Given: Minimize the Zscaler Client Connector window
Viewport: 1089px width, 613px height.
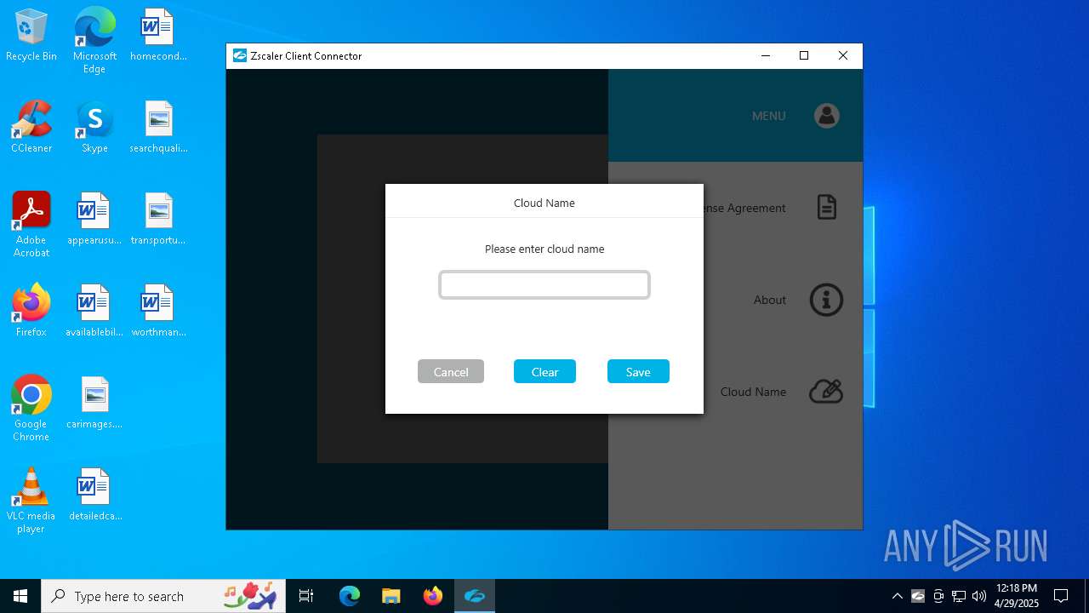Looking at the screenshot, I should pyautogui.click(x=765, y=55).
